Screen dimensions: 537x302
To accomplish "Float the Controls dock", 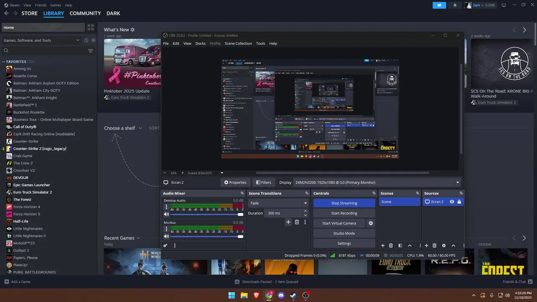I will pos(374,193).
